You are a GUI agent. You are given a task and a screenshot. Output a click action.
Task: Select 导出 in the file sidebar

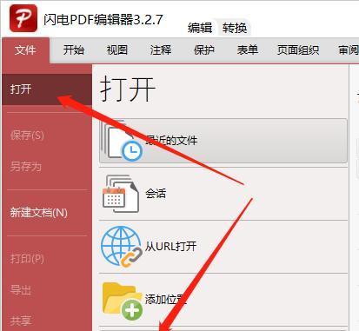tap(21, 289)
